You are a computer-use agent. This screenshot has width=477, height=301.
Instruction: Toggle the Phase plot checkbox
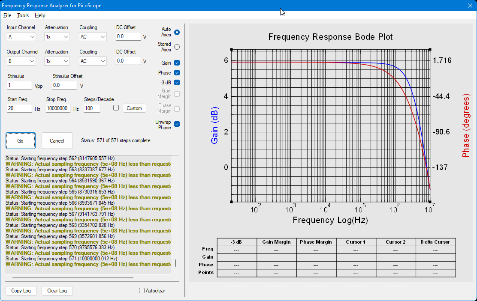(177, 73)
